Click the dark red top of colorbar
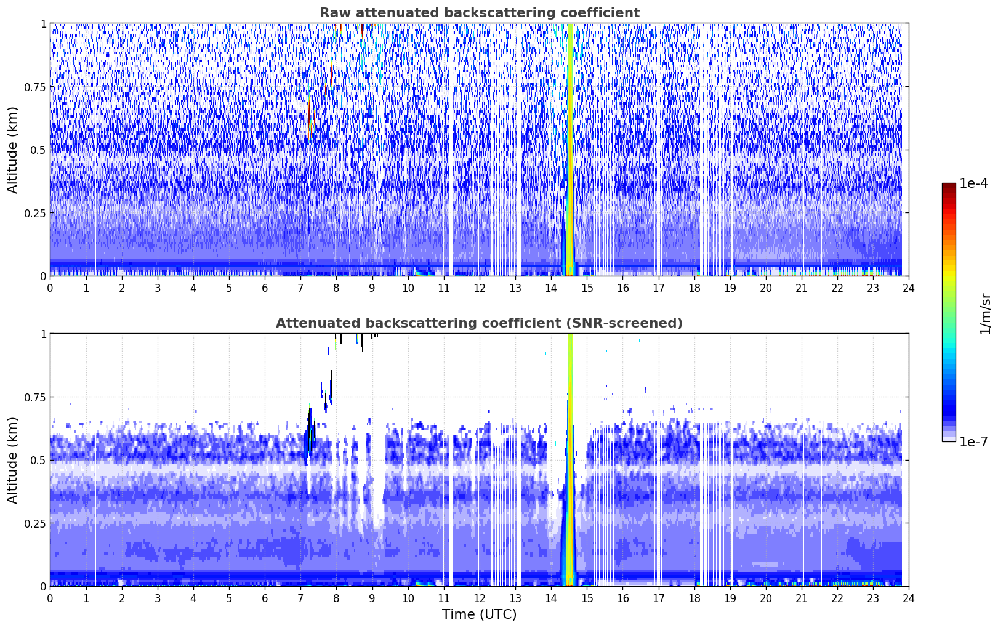Screen dimensions: 998x628 coord(948,187)
